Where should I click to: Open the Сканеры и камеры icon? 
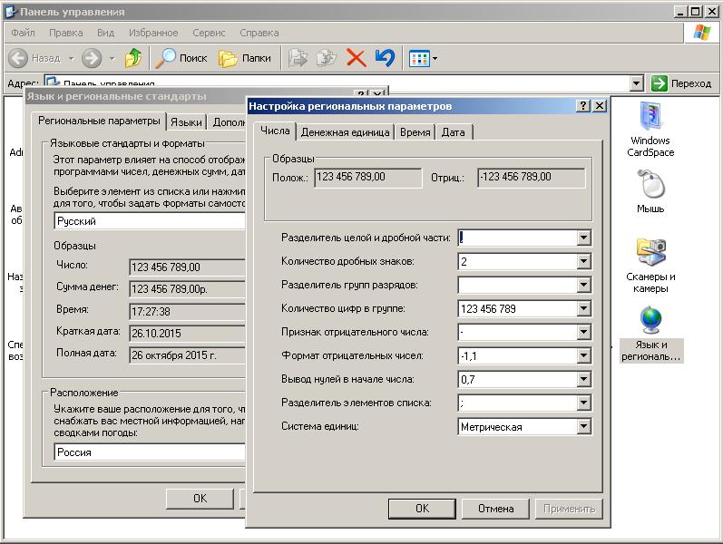pos(650,264)
